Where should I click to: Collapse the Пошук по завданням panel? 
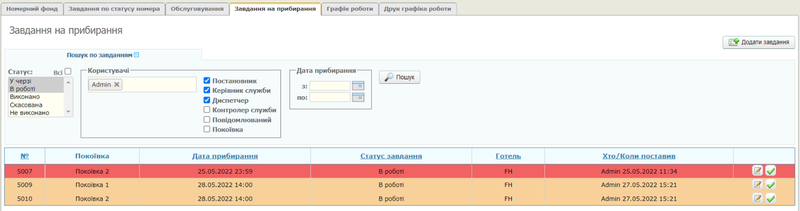point(137,55)
